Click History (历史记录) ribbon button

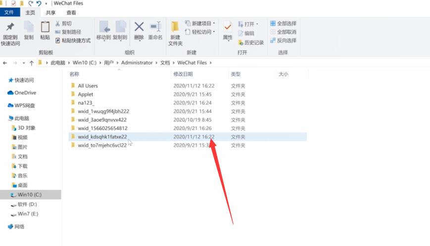(251, 42)
